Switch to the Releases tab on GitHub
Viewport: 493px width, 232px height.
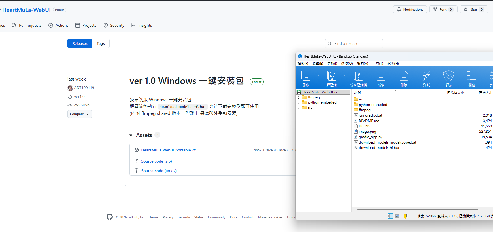tap(80, 43)
